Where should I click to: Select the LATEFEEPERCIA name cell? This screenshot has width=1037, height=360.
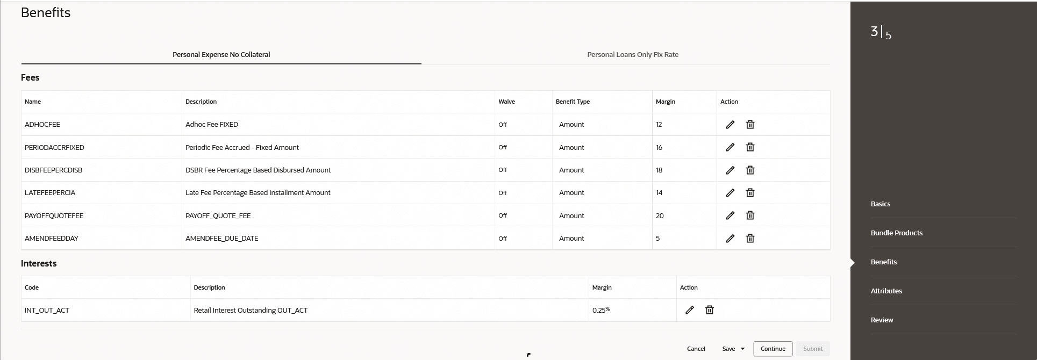[50, 193]
